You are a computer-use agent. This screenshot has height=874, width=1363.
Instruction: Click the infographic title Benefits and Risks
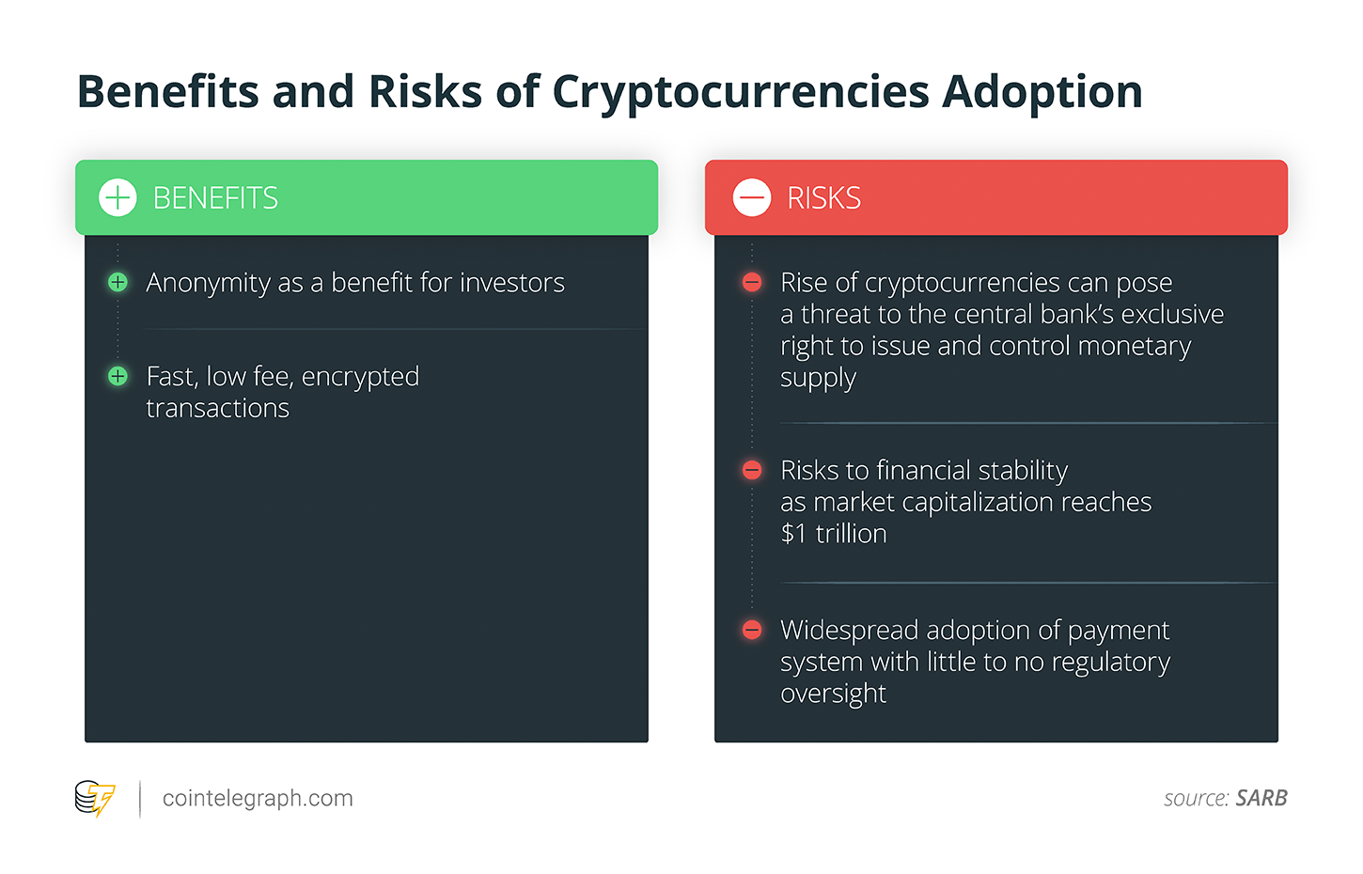click(x=609, y=92)
